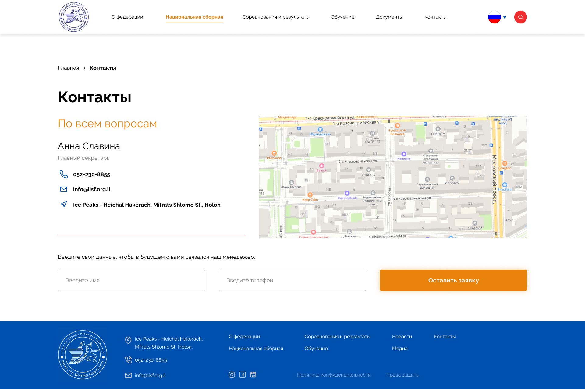
Task: Open Контакты in the footer
Action: click(x=445, y=337)
